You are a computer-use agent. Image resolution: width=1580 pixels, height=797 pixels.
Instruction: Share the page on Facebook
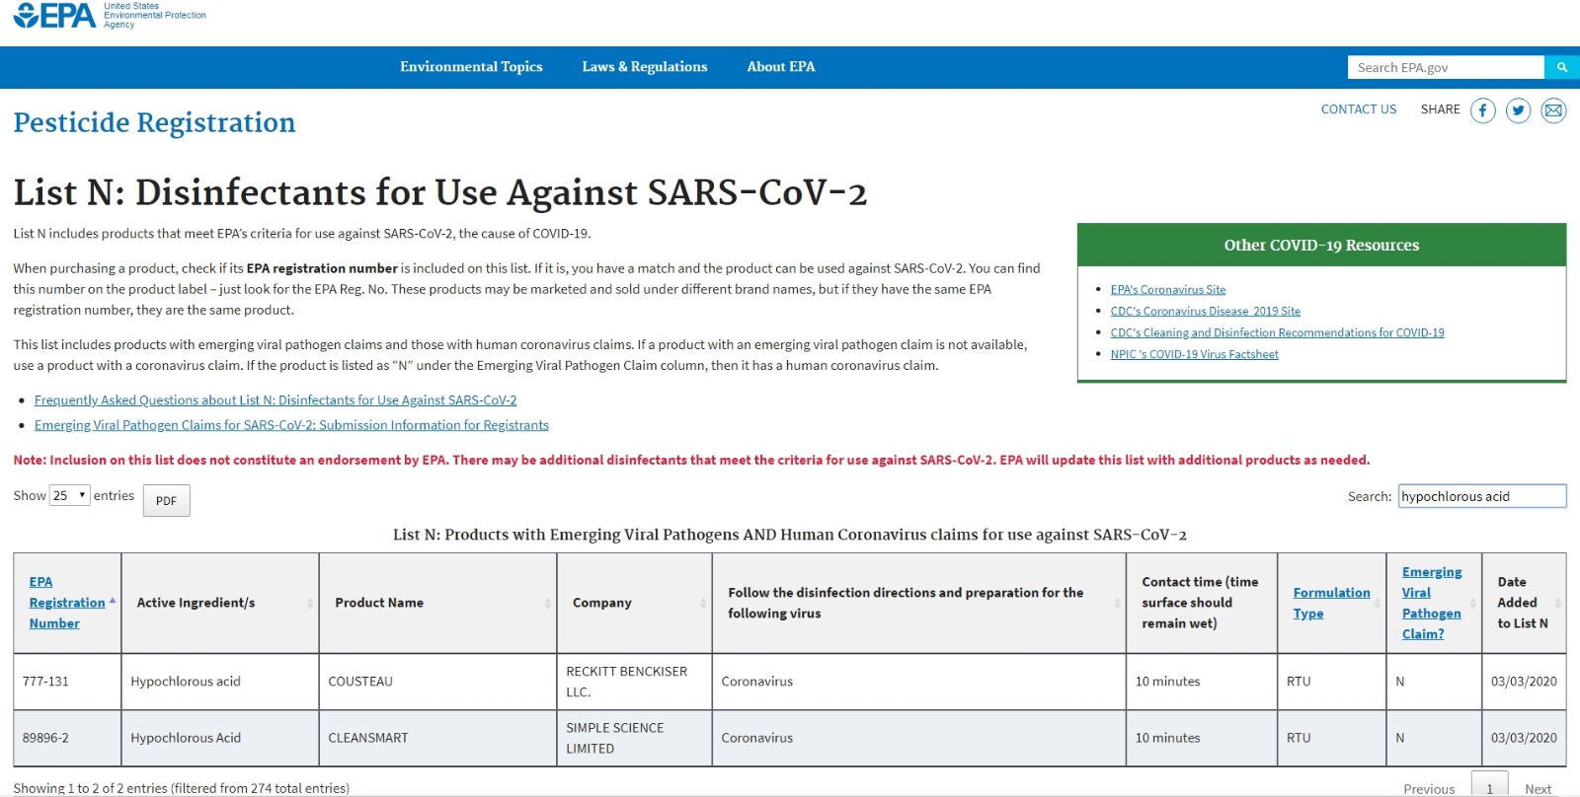pos(1483,110)
